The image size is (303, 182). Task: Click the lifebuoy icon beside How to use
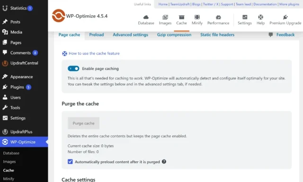point(64,53)
